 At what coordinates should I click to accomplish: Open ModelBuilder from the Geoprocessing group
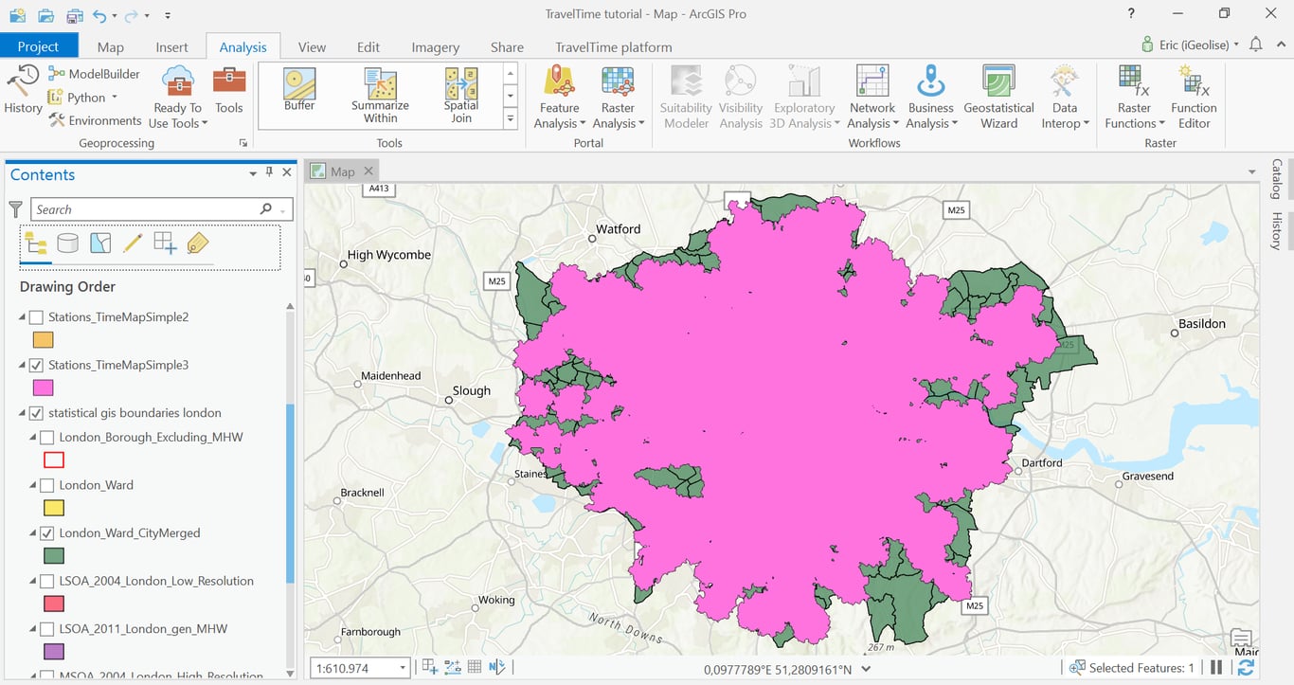point(95,74)
